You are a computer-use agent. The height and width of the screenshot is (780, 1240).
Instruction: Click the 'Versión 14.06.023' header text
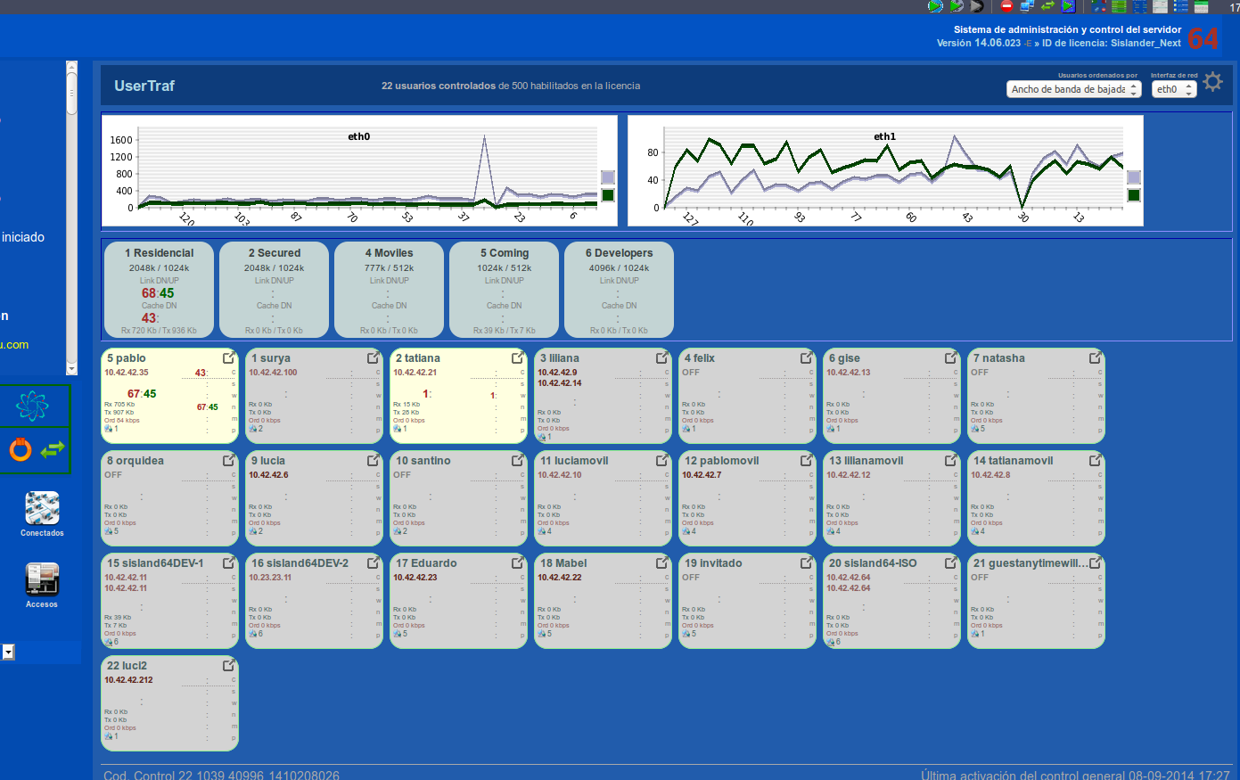(x=979, y=43)
